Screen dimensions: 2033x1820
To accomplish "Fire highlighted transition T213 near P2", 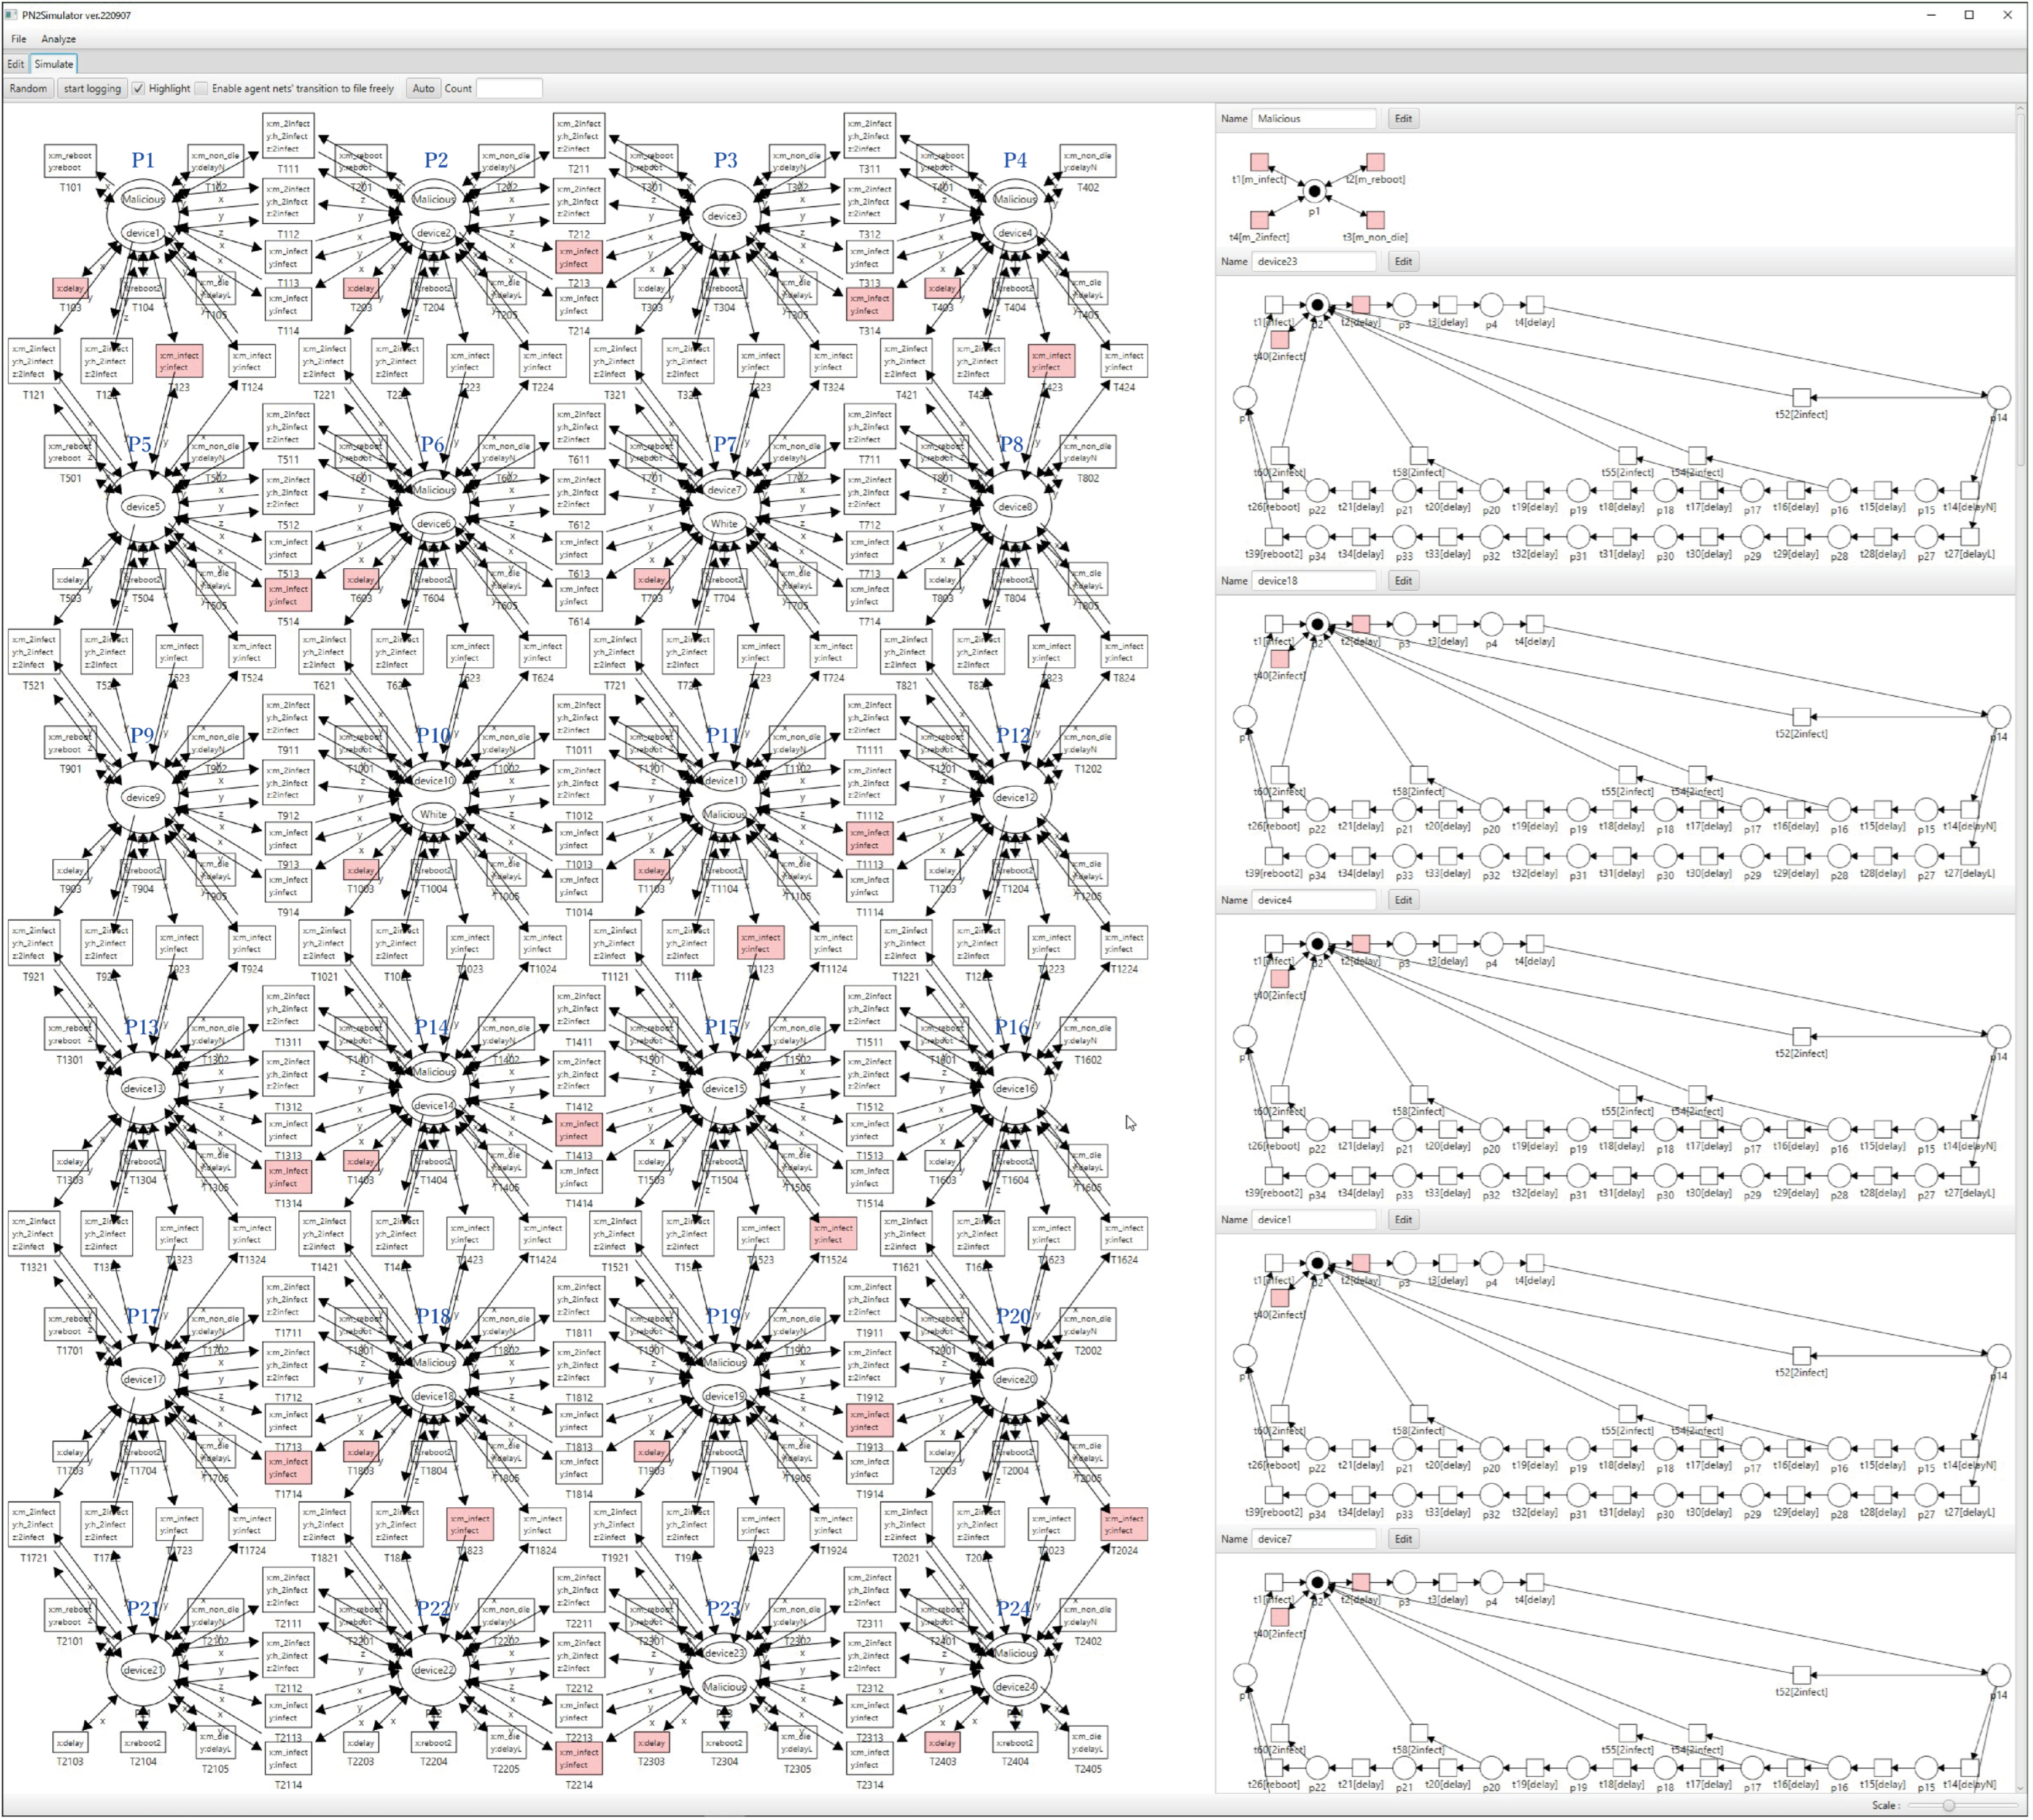I will coord(579,258).
